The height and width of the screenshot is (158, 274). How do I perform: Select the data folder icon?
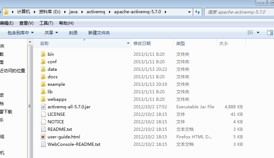pyautogui.click(x=43, y=69)
